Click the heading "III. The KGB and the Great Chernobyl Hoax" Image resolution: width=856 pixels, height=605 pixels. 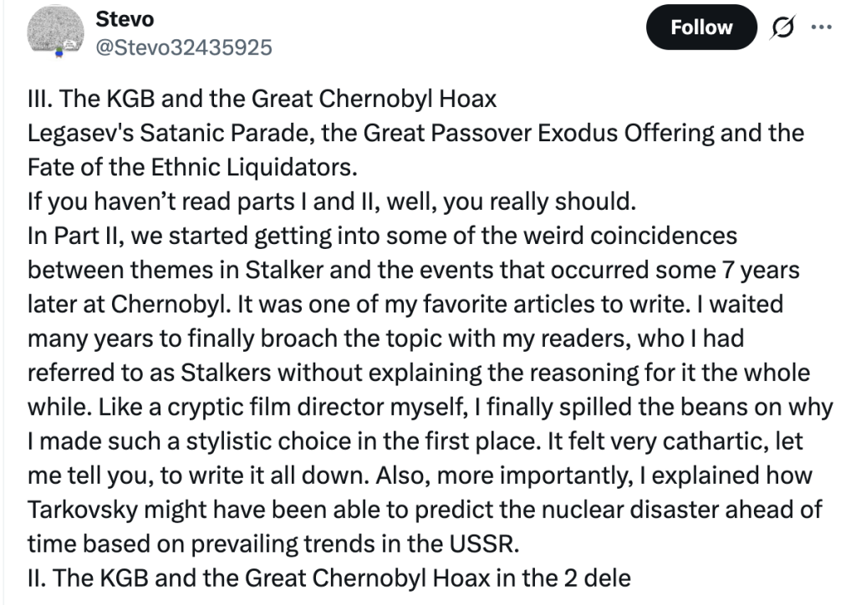[x=262, y=100]
